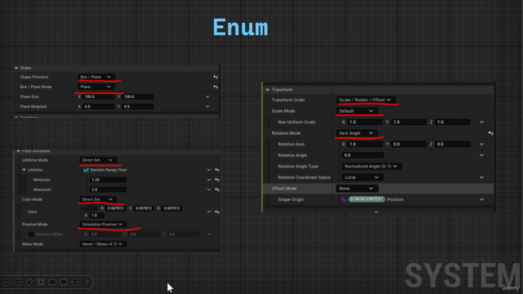The width and height of the screenshot is (523, 294).
Task: Advance to next slide with forward arrow icon
Action: coord(18,282)
